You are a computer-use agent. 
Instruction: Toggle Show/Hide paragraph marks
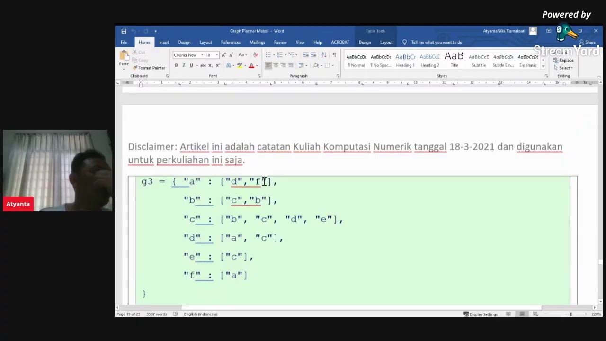(x=334, y=55)
